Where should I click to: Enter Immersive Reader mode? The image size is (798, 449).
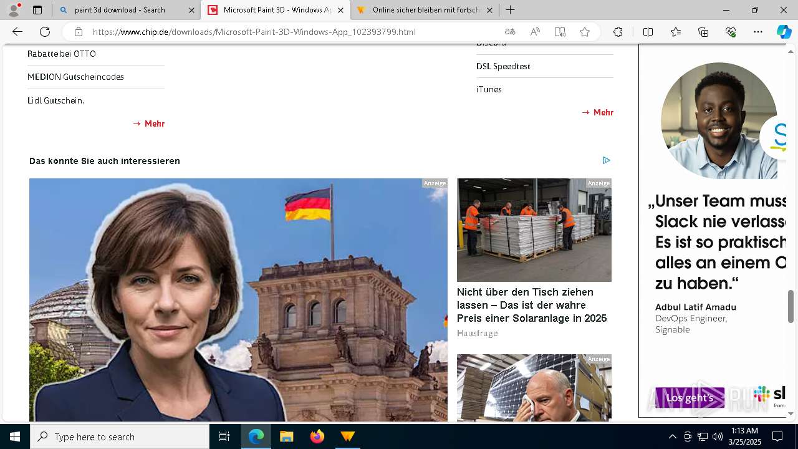(560, 32)
